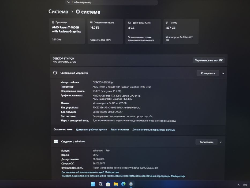Click the graphics card icon

point(129,23)
